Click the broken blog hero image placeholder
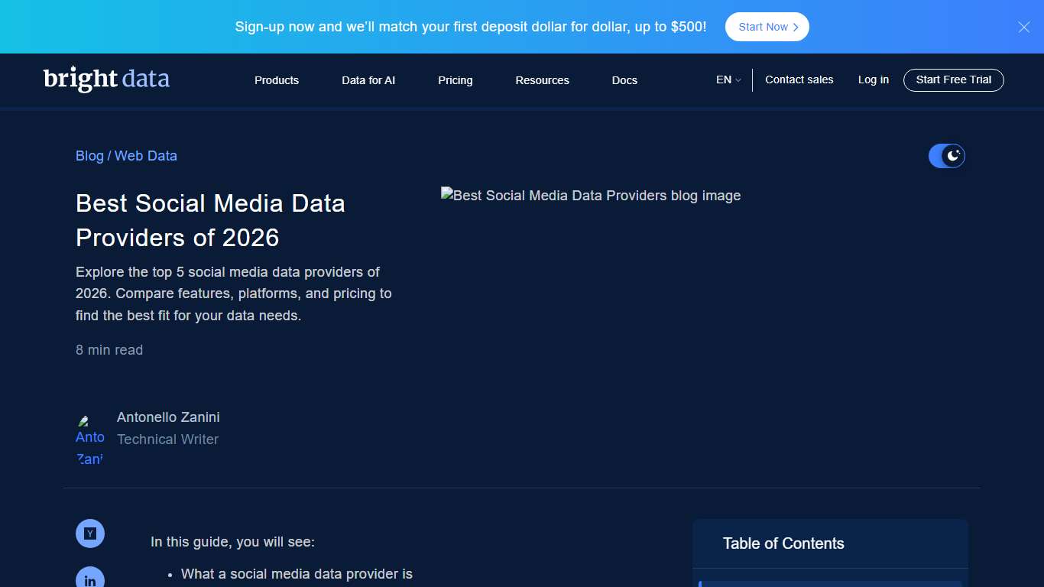Screen dimensions: 1044x587 coord(590,196)
